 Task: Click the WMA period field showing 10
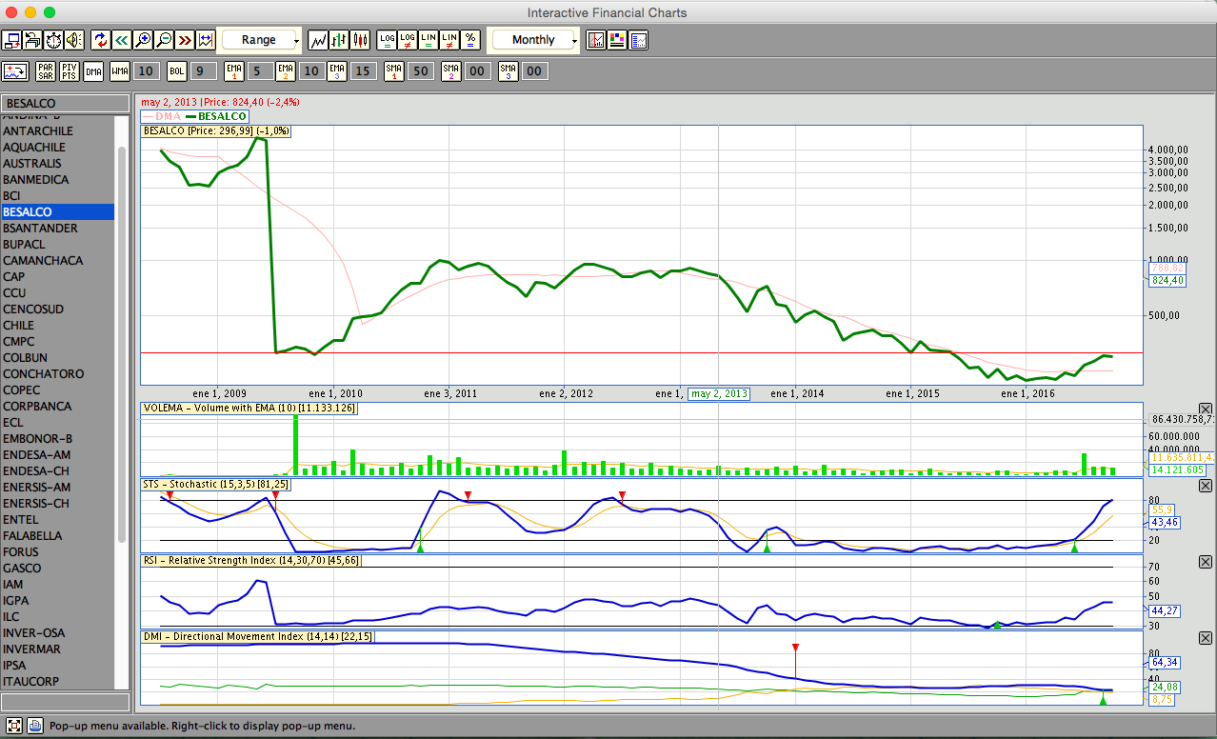pyautogui.click(x=146, y=71)
